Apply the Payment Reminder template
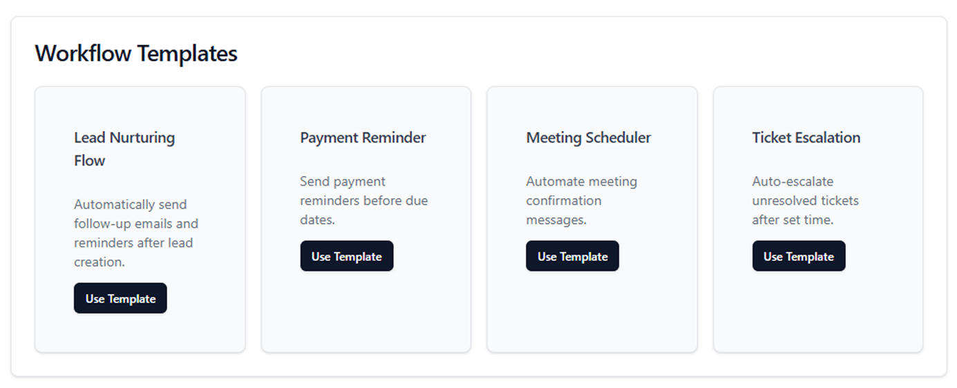 coord(346,256)
